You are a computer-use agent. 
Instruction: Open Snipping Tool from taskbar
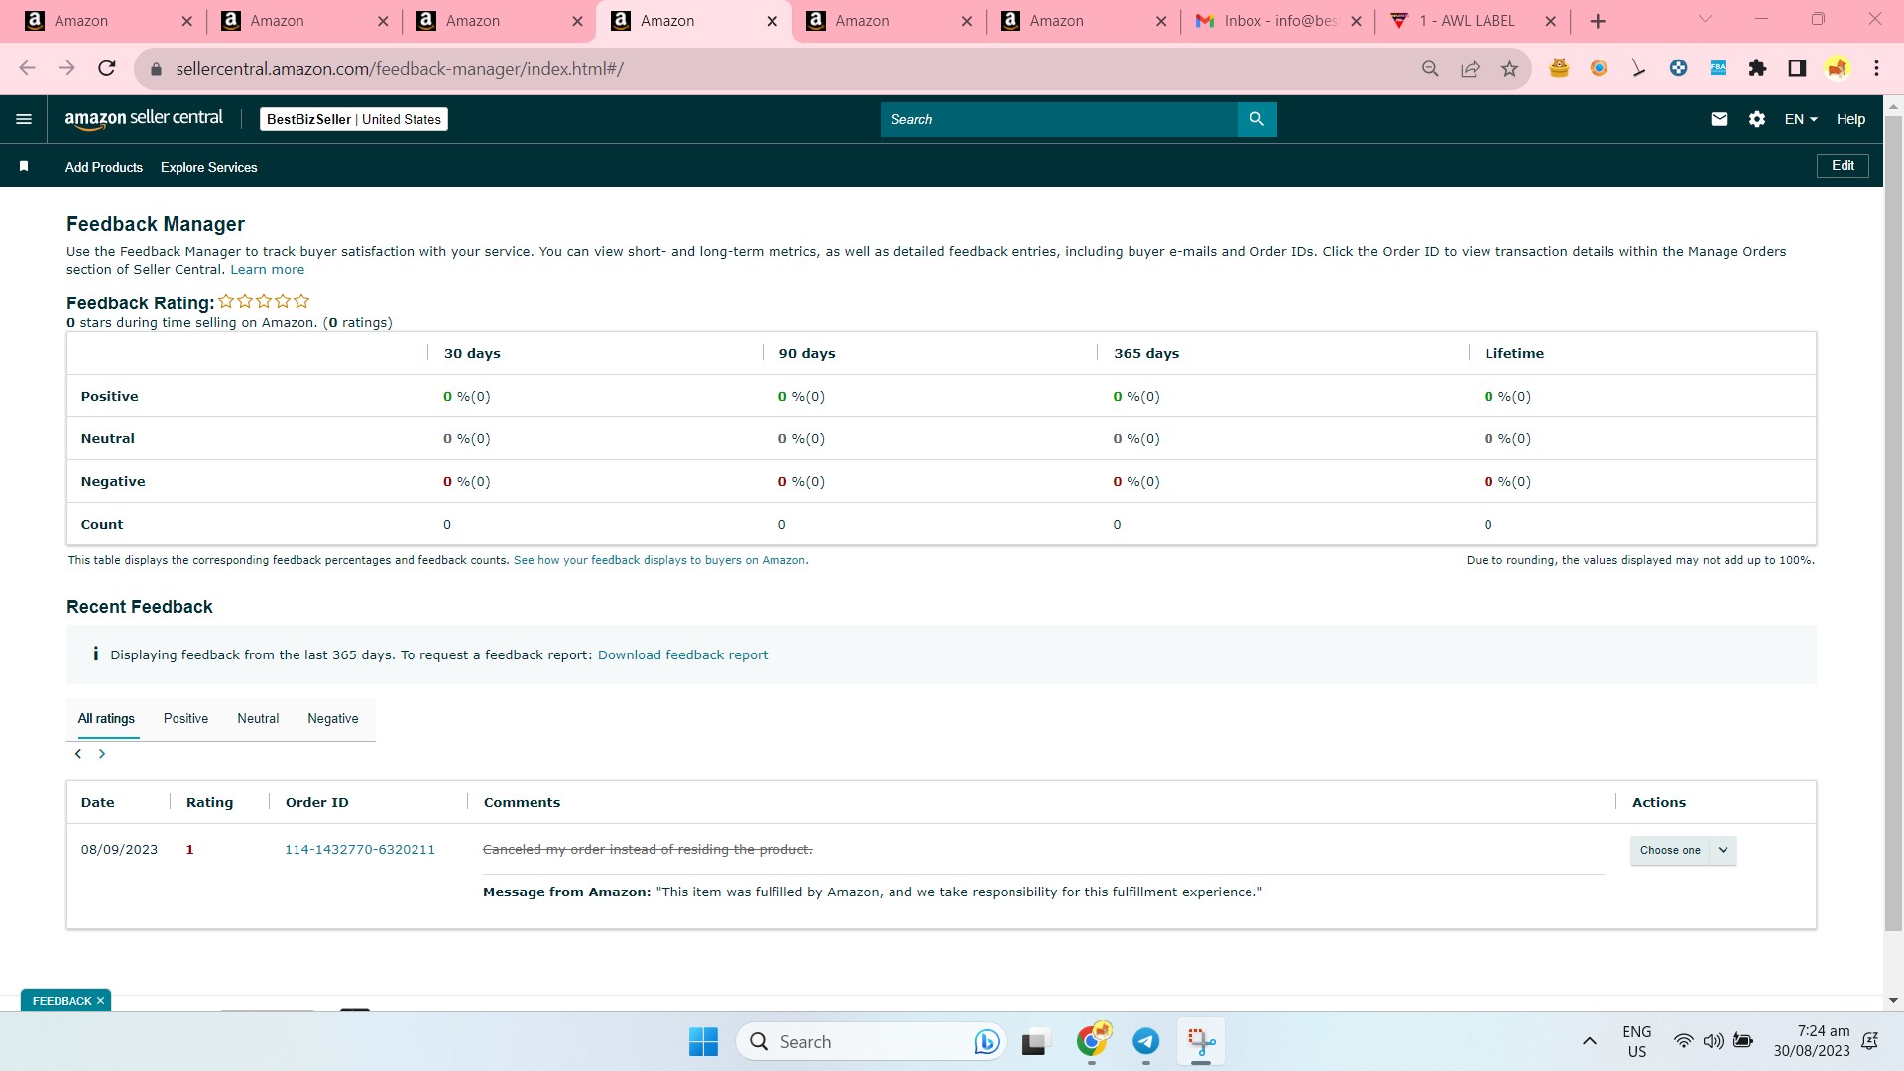1201,1041
